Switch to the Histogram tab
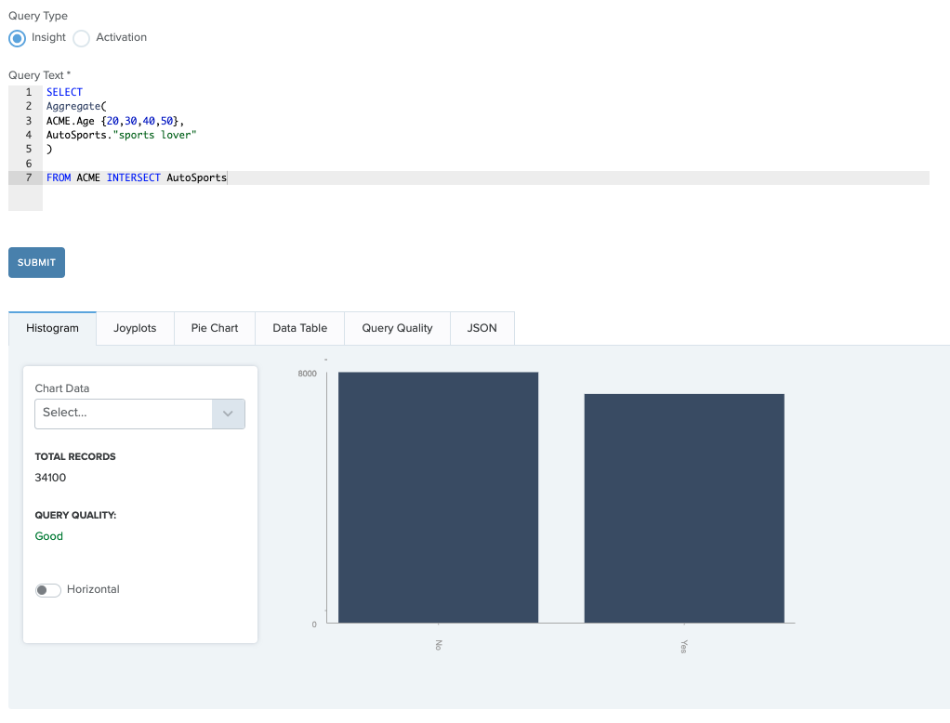This screenshot has width=950, height=723. (x=52, y=328)
